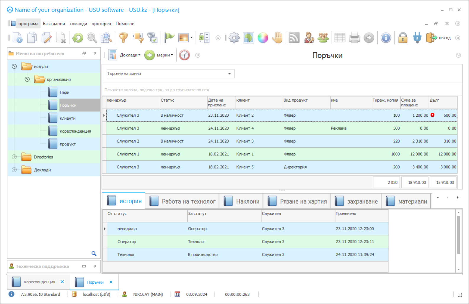
Task: Collapse the модули tree folder
Action: pyautogui.click(x=14, y=66)
